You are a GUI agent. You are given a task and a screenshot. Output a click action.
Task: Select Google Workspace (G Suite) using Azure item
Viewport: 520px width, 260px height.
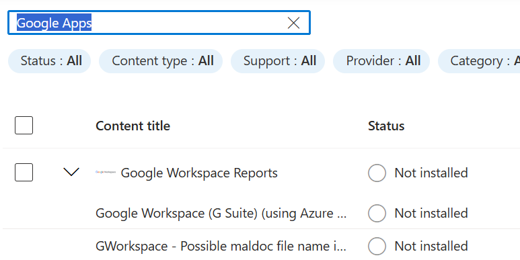tap(221, 213)
